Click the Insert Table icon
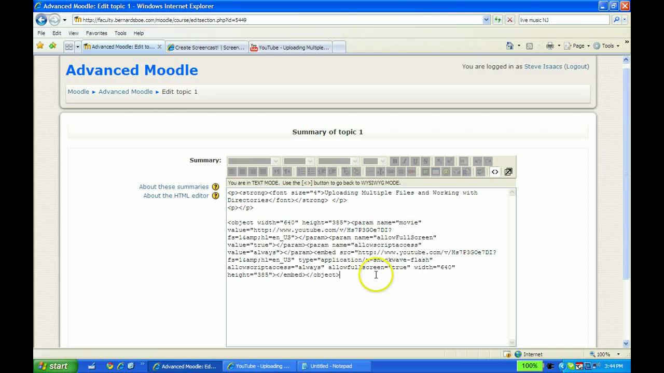This screenshot has width=664, height=373. [435, 171]
